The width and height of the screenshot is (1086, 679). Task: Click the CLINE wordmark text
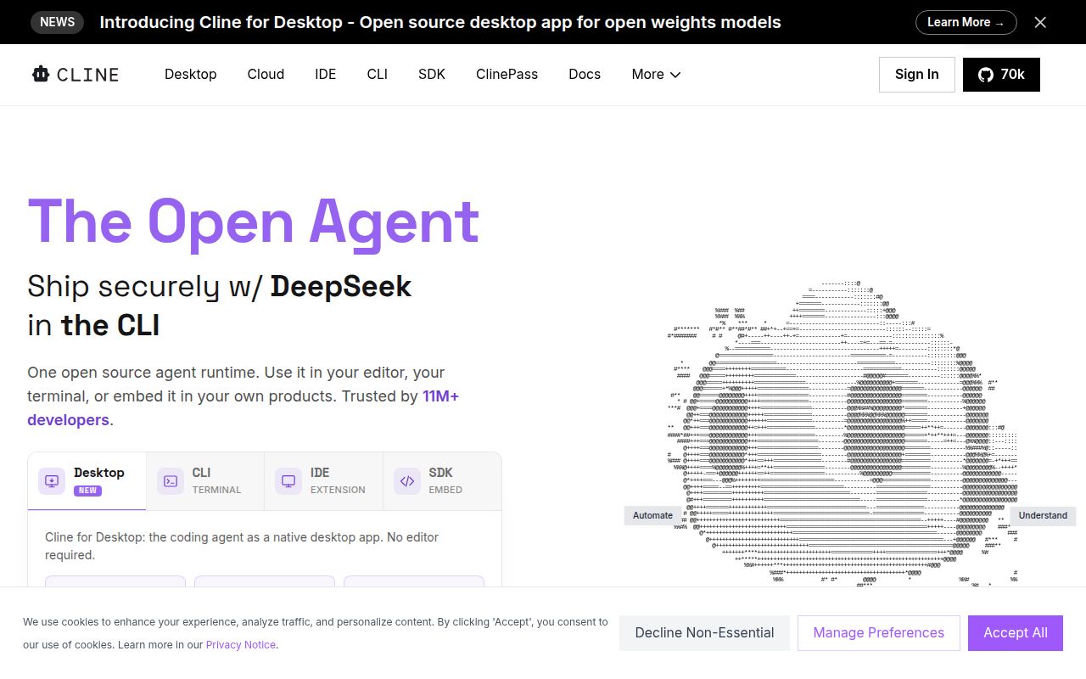pos(88,75)
